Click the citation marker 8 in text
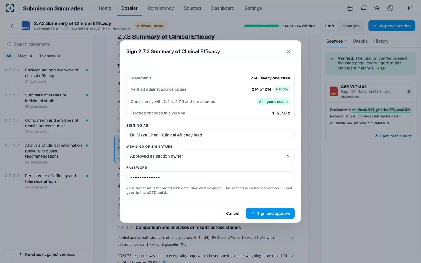The image size is (421, 263). pos(182,244)
